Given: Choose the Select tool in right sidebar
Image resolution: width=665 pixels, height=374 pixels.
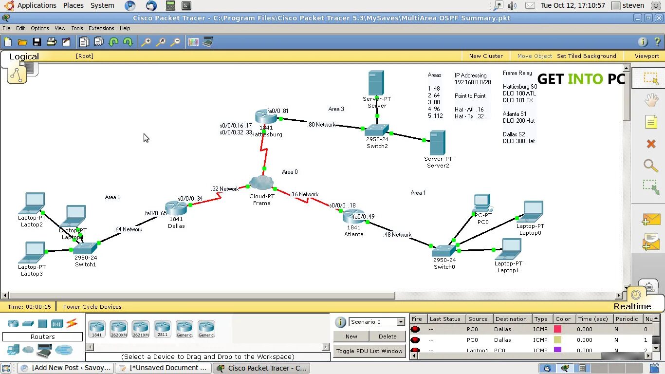Looking at the screenshot, I should [651, 78].
